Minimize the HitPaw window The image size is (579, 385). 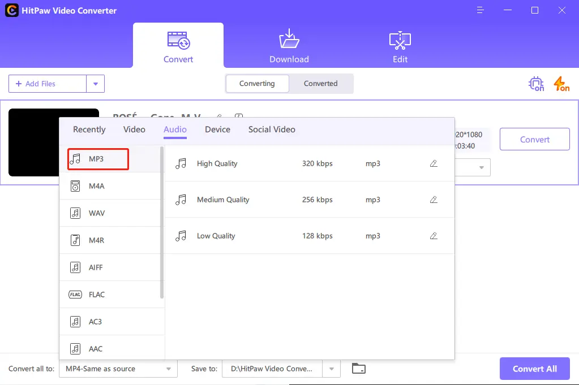tap(508, 10)
